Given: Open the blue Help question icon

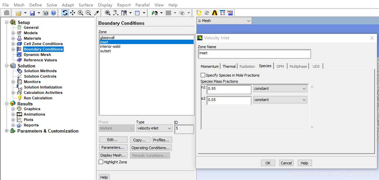Looking at the screenshot, I should point(53,13).
